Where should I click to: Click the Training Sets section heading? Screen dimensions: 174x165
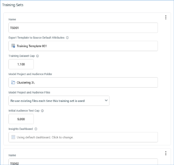(13, 5)
